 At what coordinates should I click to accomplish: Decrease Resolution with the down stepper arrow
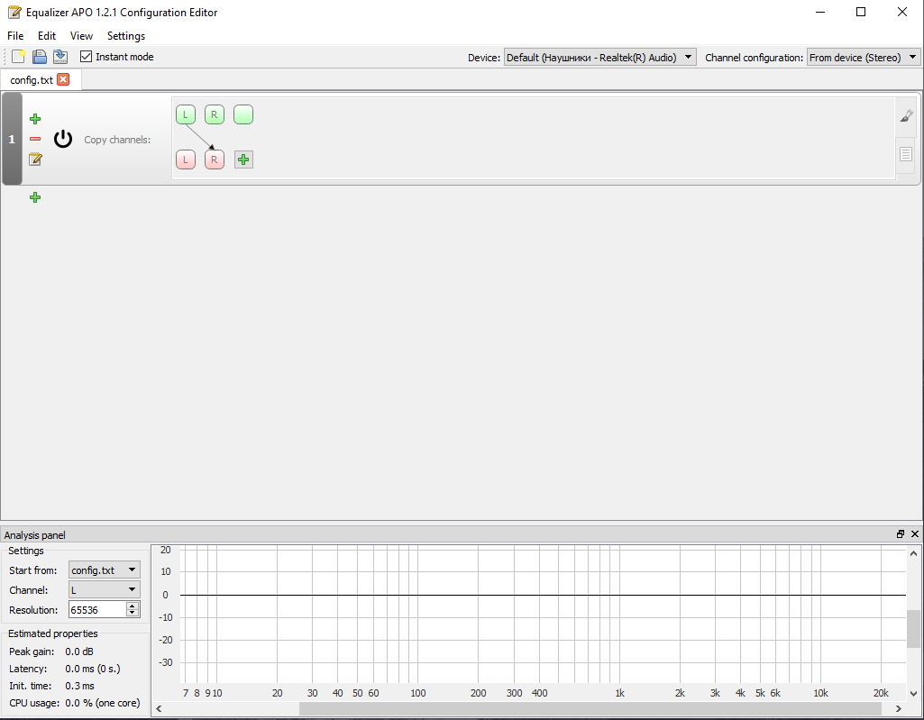(x=133, y=614)
